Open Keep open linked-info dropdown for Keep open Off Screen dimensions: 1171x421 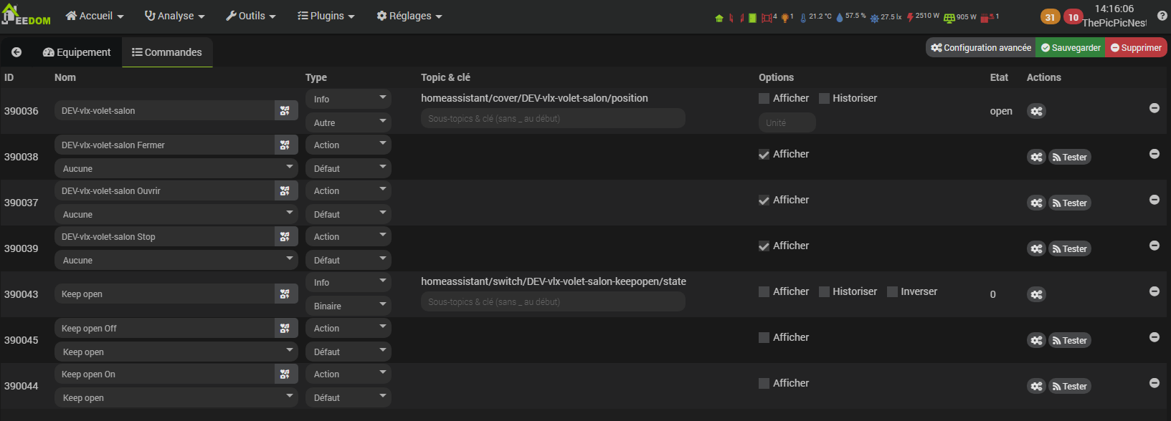click(176, 352)
